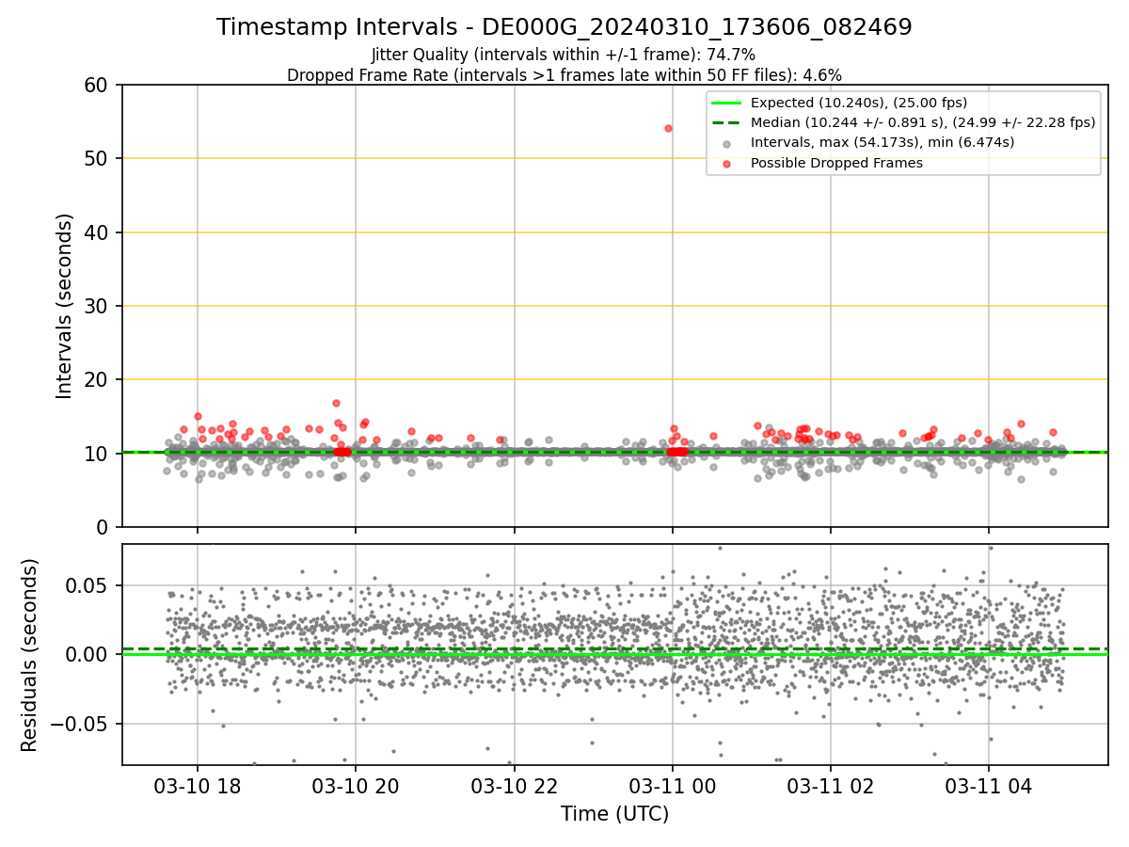Viewport: 1129px width, 847px height.
Task: Click the 'Jitter Quality' subtitle line
Action: pos(564,55)
